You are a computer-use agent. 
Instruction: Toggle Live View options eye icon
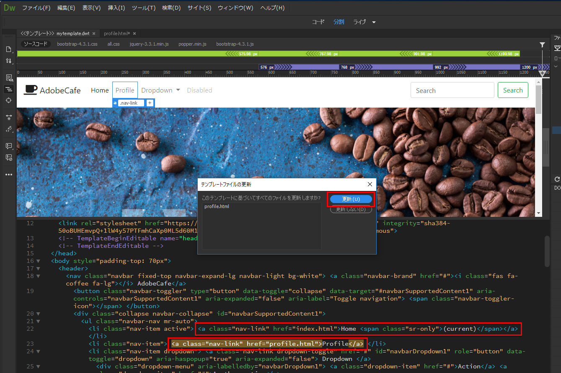point(9,78)
